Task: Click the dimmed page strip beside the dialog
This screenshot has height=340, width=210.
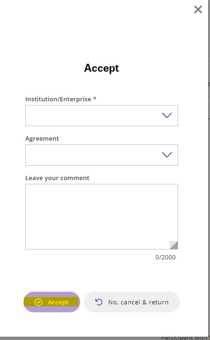Action: pos(209,169)
